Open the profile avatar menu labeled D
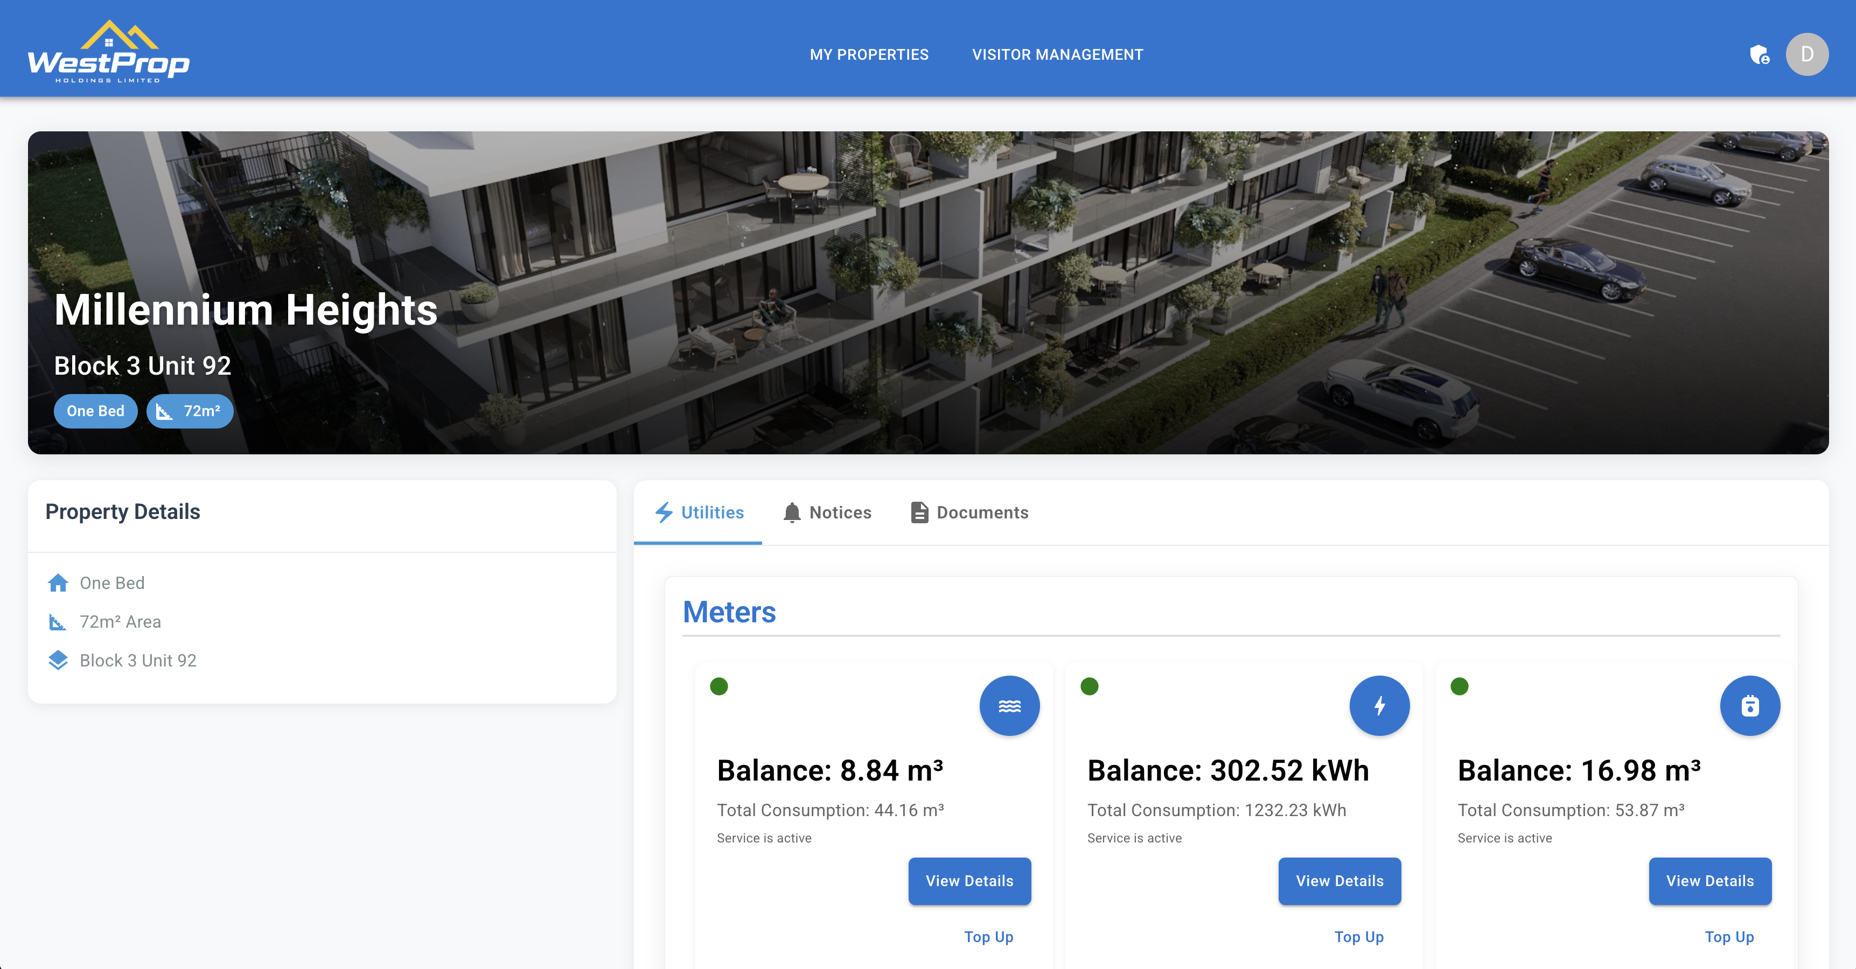The width and height of the screenshot is (1856, 969). pos(1807,54)
